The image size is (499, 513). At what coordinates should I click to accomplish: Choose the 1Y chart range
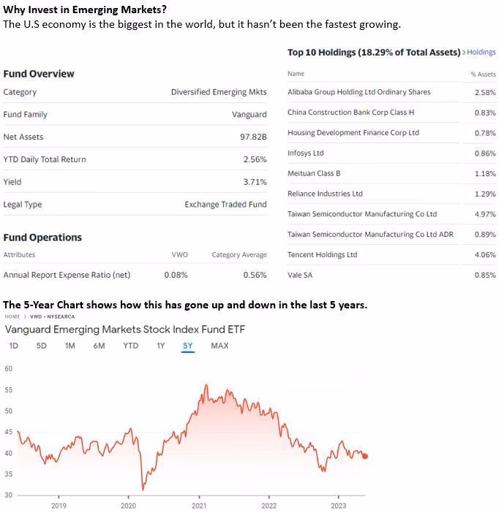(160, 346)
